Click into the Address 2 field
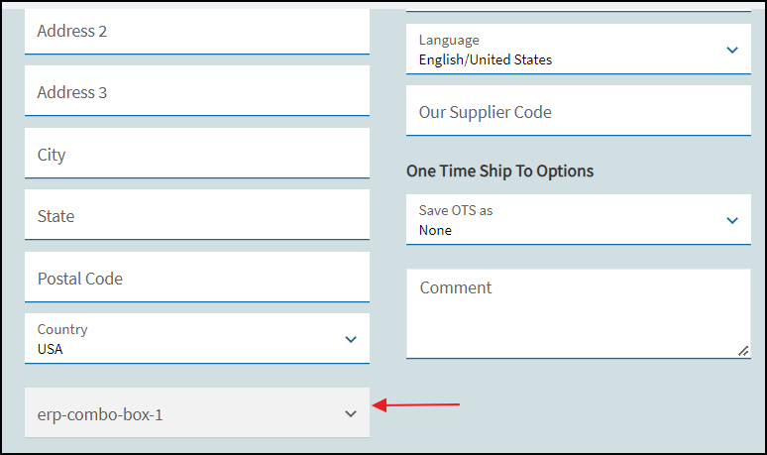This screenshot has height=455, width=767. [196, 31]
